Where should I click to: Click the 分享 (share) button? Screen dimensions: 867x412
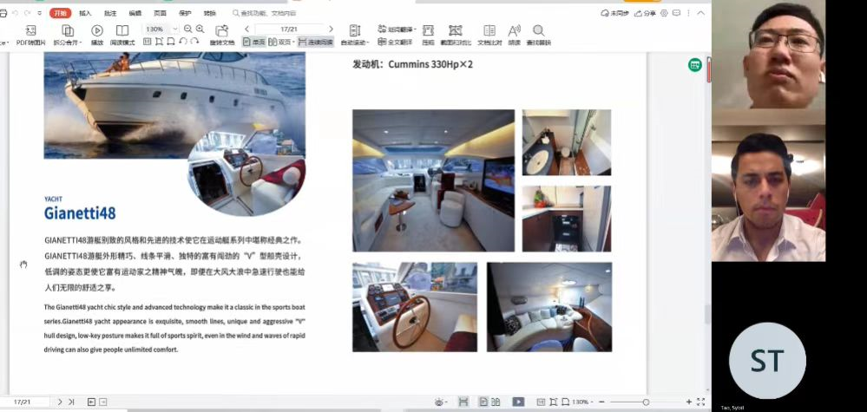point(645,13)
